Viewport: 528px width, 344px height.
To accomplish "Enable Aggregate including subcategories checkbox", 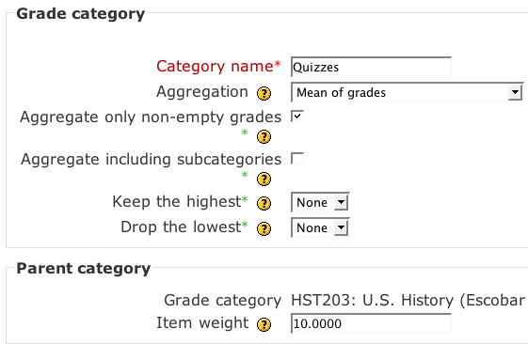I will tap(297, 159).
